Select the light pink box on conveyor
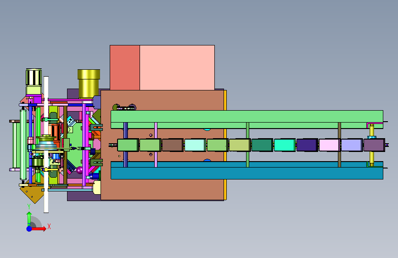 coord(329,145)
